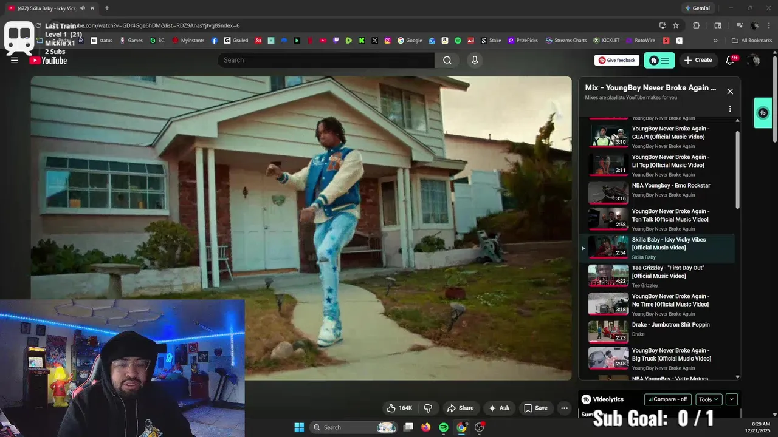The width and height of the screenshot is (778, 437).
Task: Play No Time Official Music Video
Action: (661, 304)
